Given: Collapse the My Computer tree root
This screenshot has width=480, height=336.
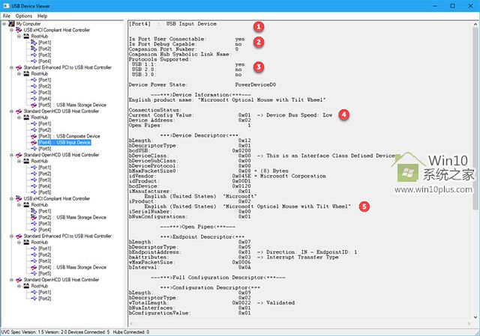Looking at the screenshot, I should 4,23.
